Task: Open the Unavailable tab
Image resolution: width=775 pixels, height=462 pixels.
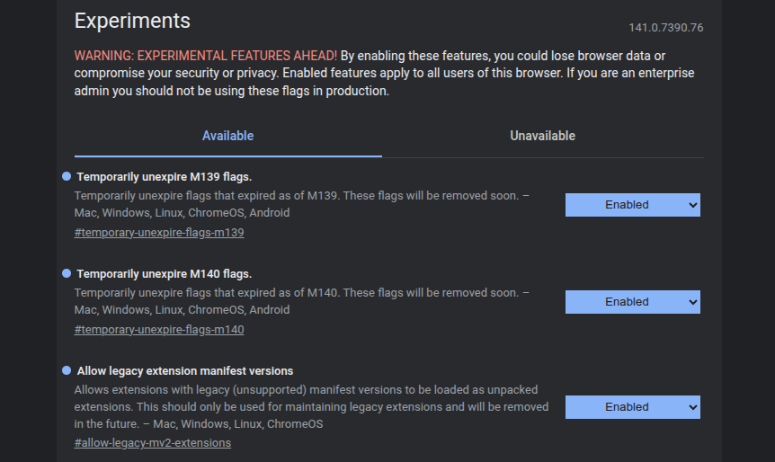Action: 542,136
